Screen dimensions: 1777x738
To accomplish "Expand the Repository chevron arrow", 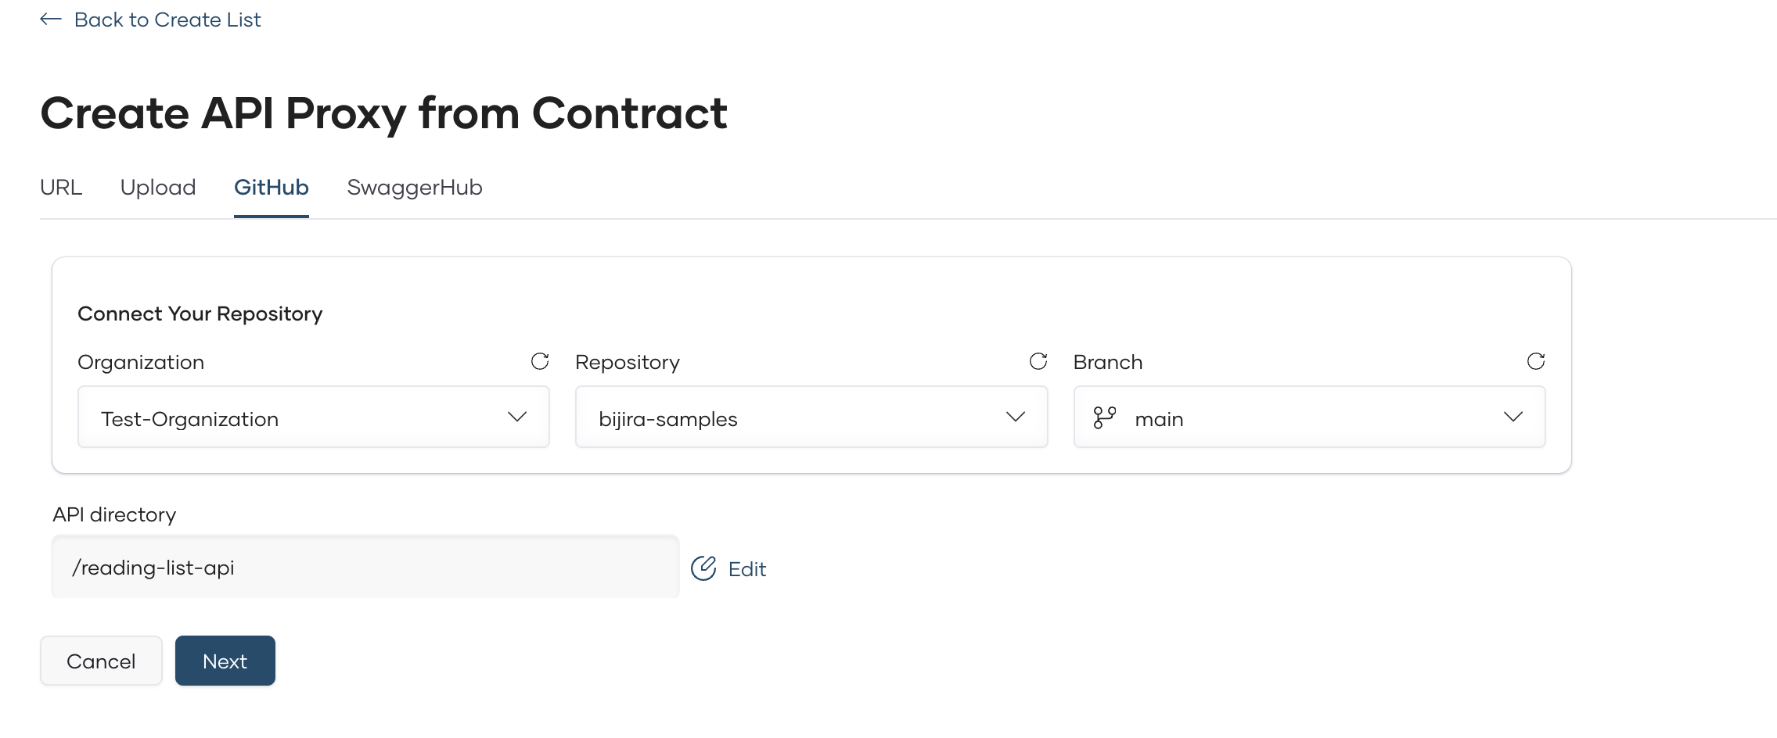I will click(1015, 417).
